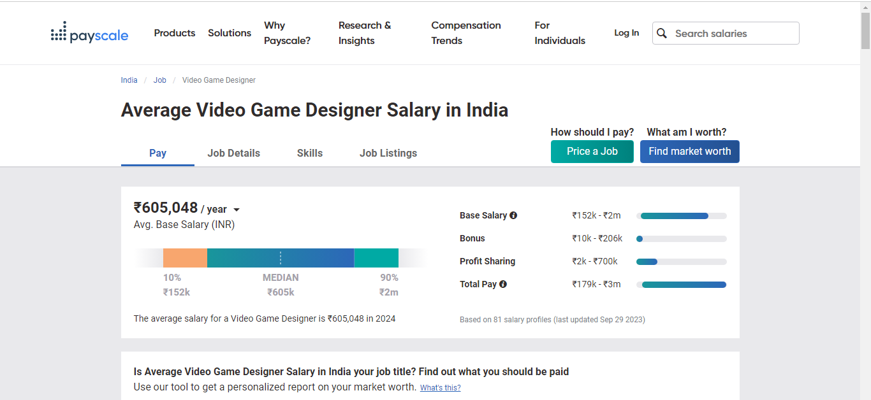871x400 pixels.
Task: Open the Compensation Trends menu
Action: tap(465, 33)
